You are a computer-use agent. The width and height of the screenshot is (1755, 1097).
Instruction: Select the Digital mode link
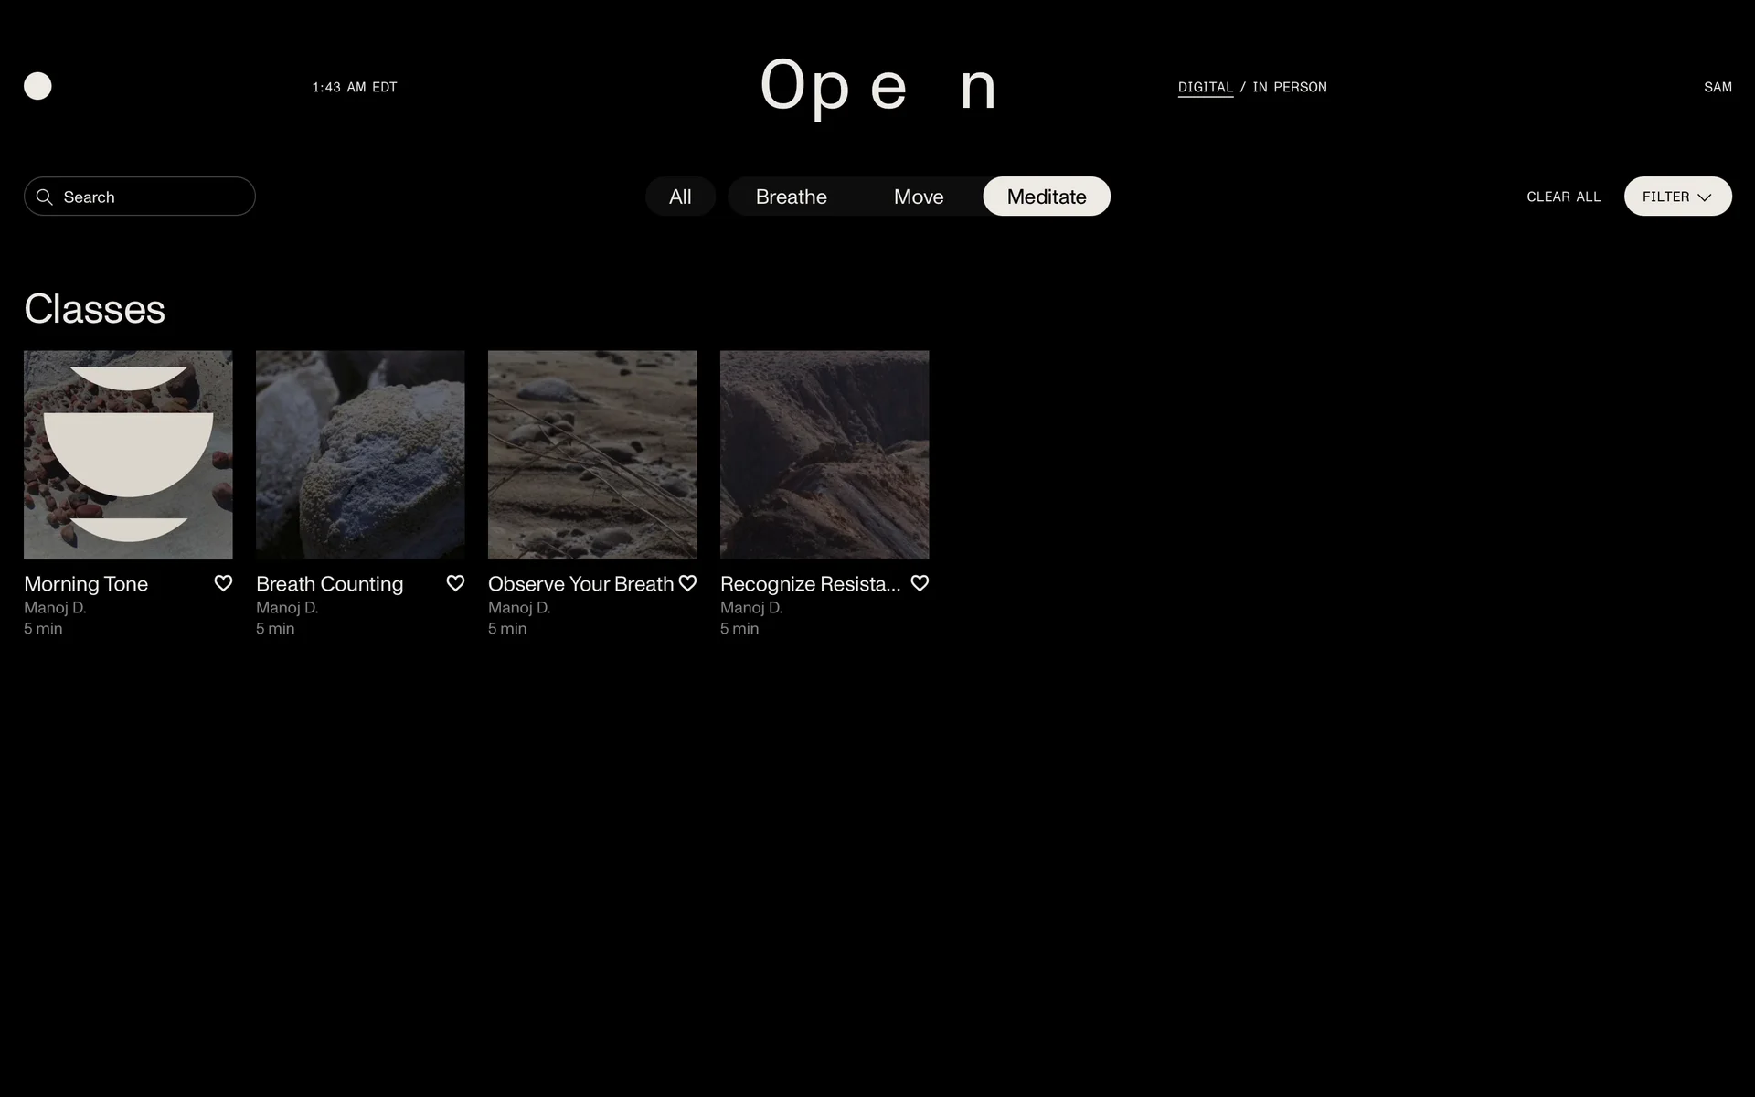[x=1205, y=87]
